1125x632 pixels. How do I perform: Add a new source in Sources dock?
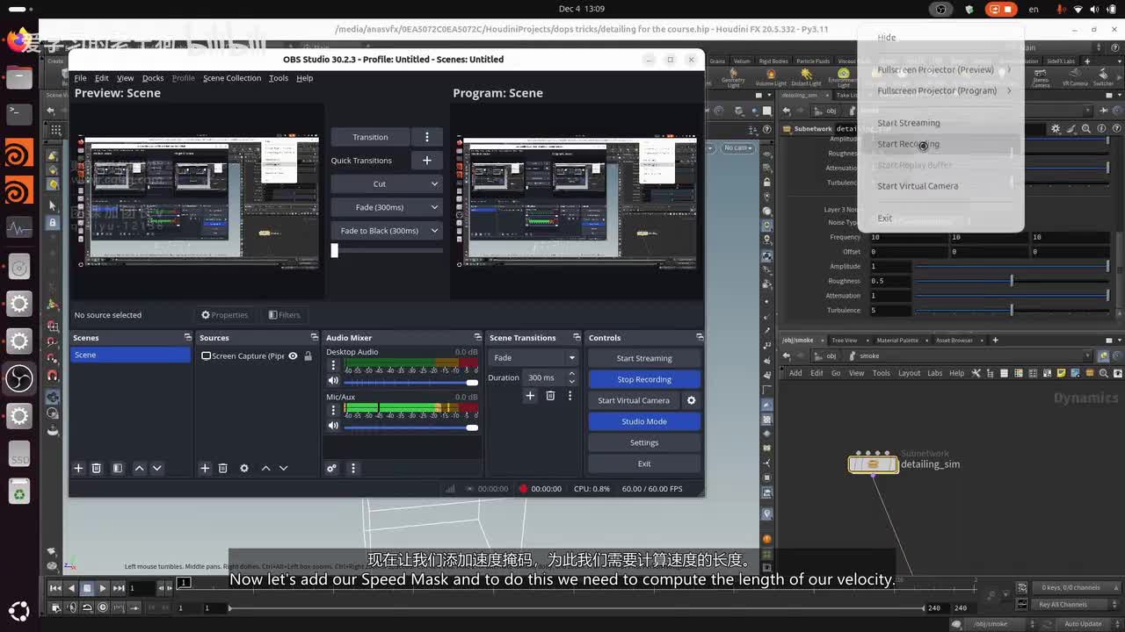(x=205, y=469)
